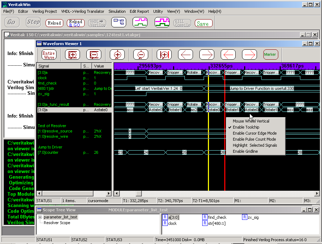This screenshot has height=244, width=322.
Task: Click the Entire Wave toolbar icon
Action: tap(49, 55)
